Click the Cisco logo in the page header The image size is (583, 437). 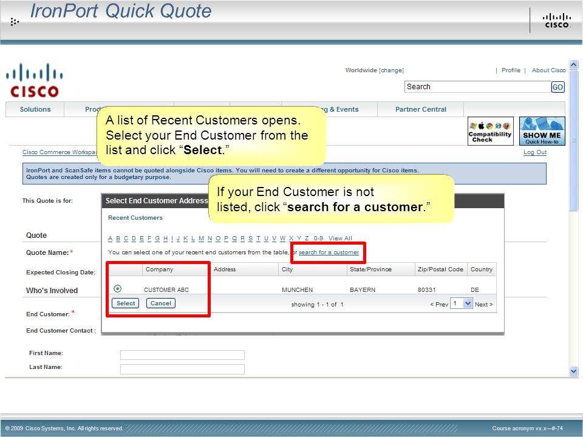pyautogui.click(x=34, y=80)
